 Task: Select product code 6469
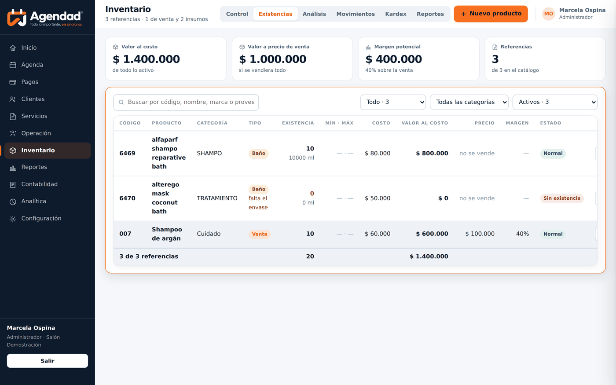coord(127,154)
